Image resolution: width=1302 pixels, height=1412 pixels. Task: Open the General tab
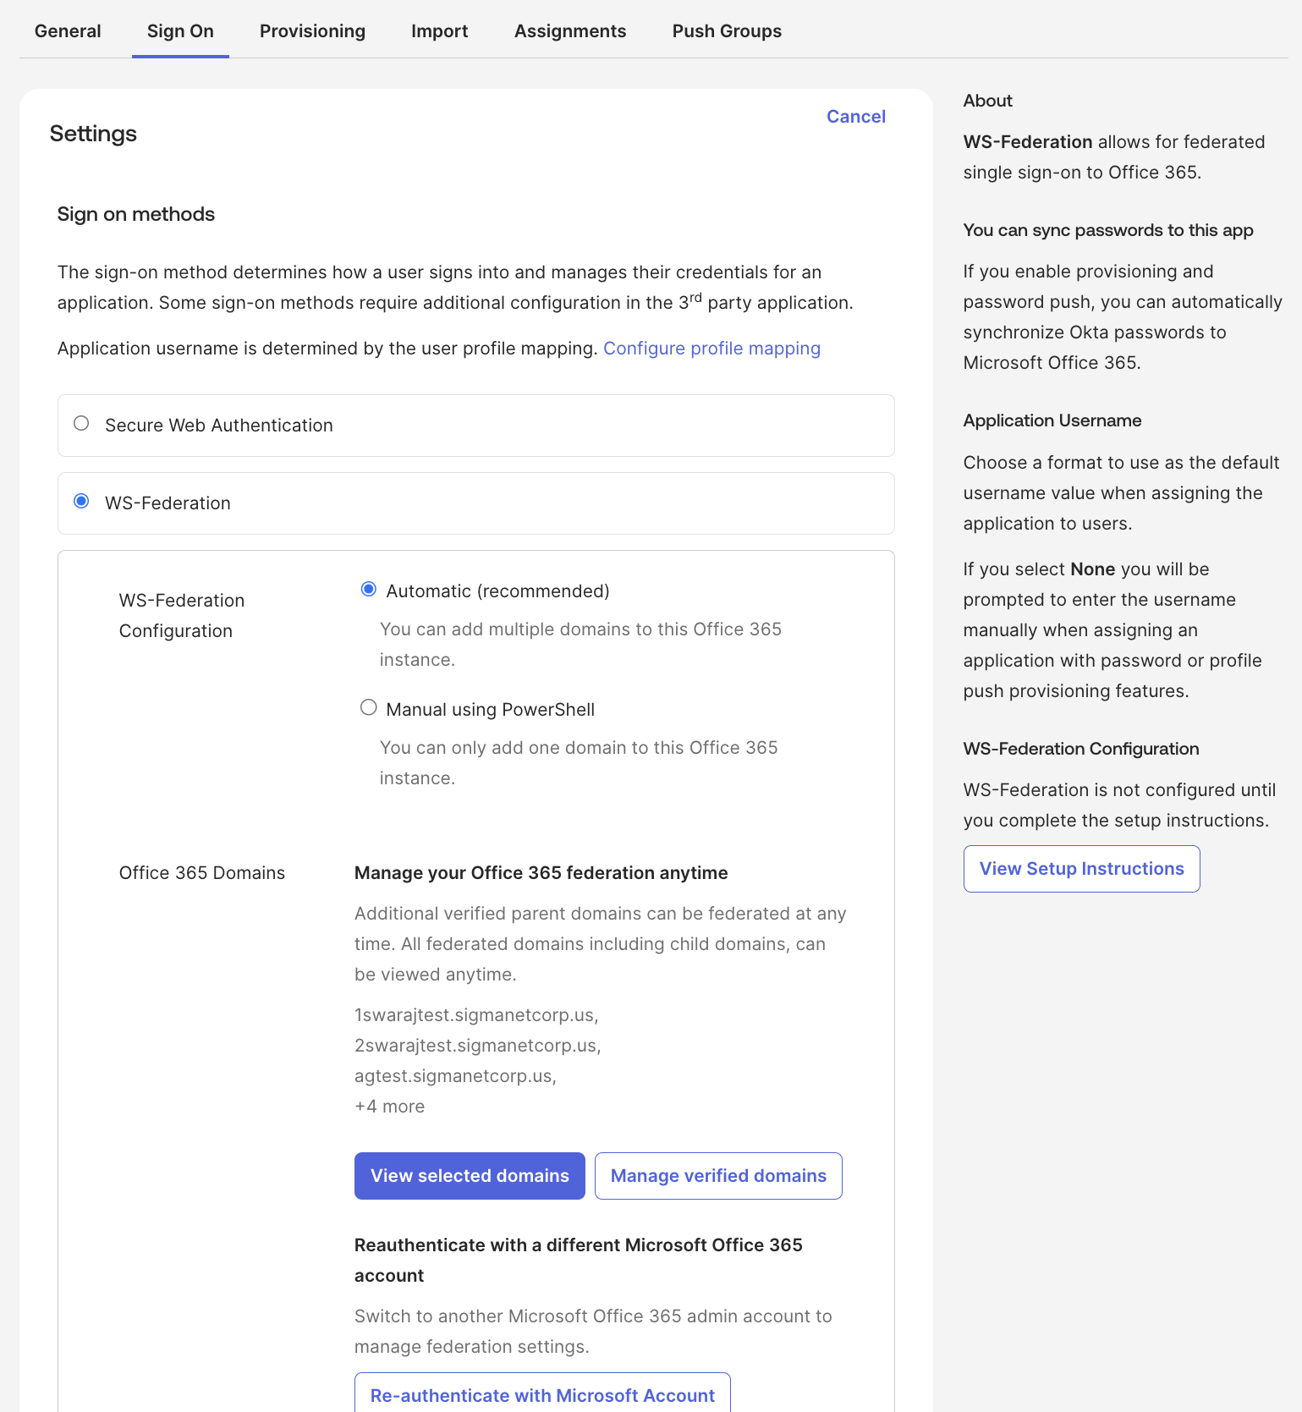[68, 31]
